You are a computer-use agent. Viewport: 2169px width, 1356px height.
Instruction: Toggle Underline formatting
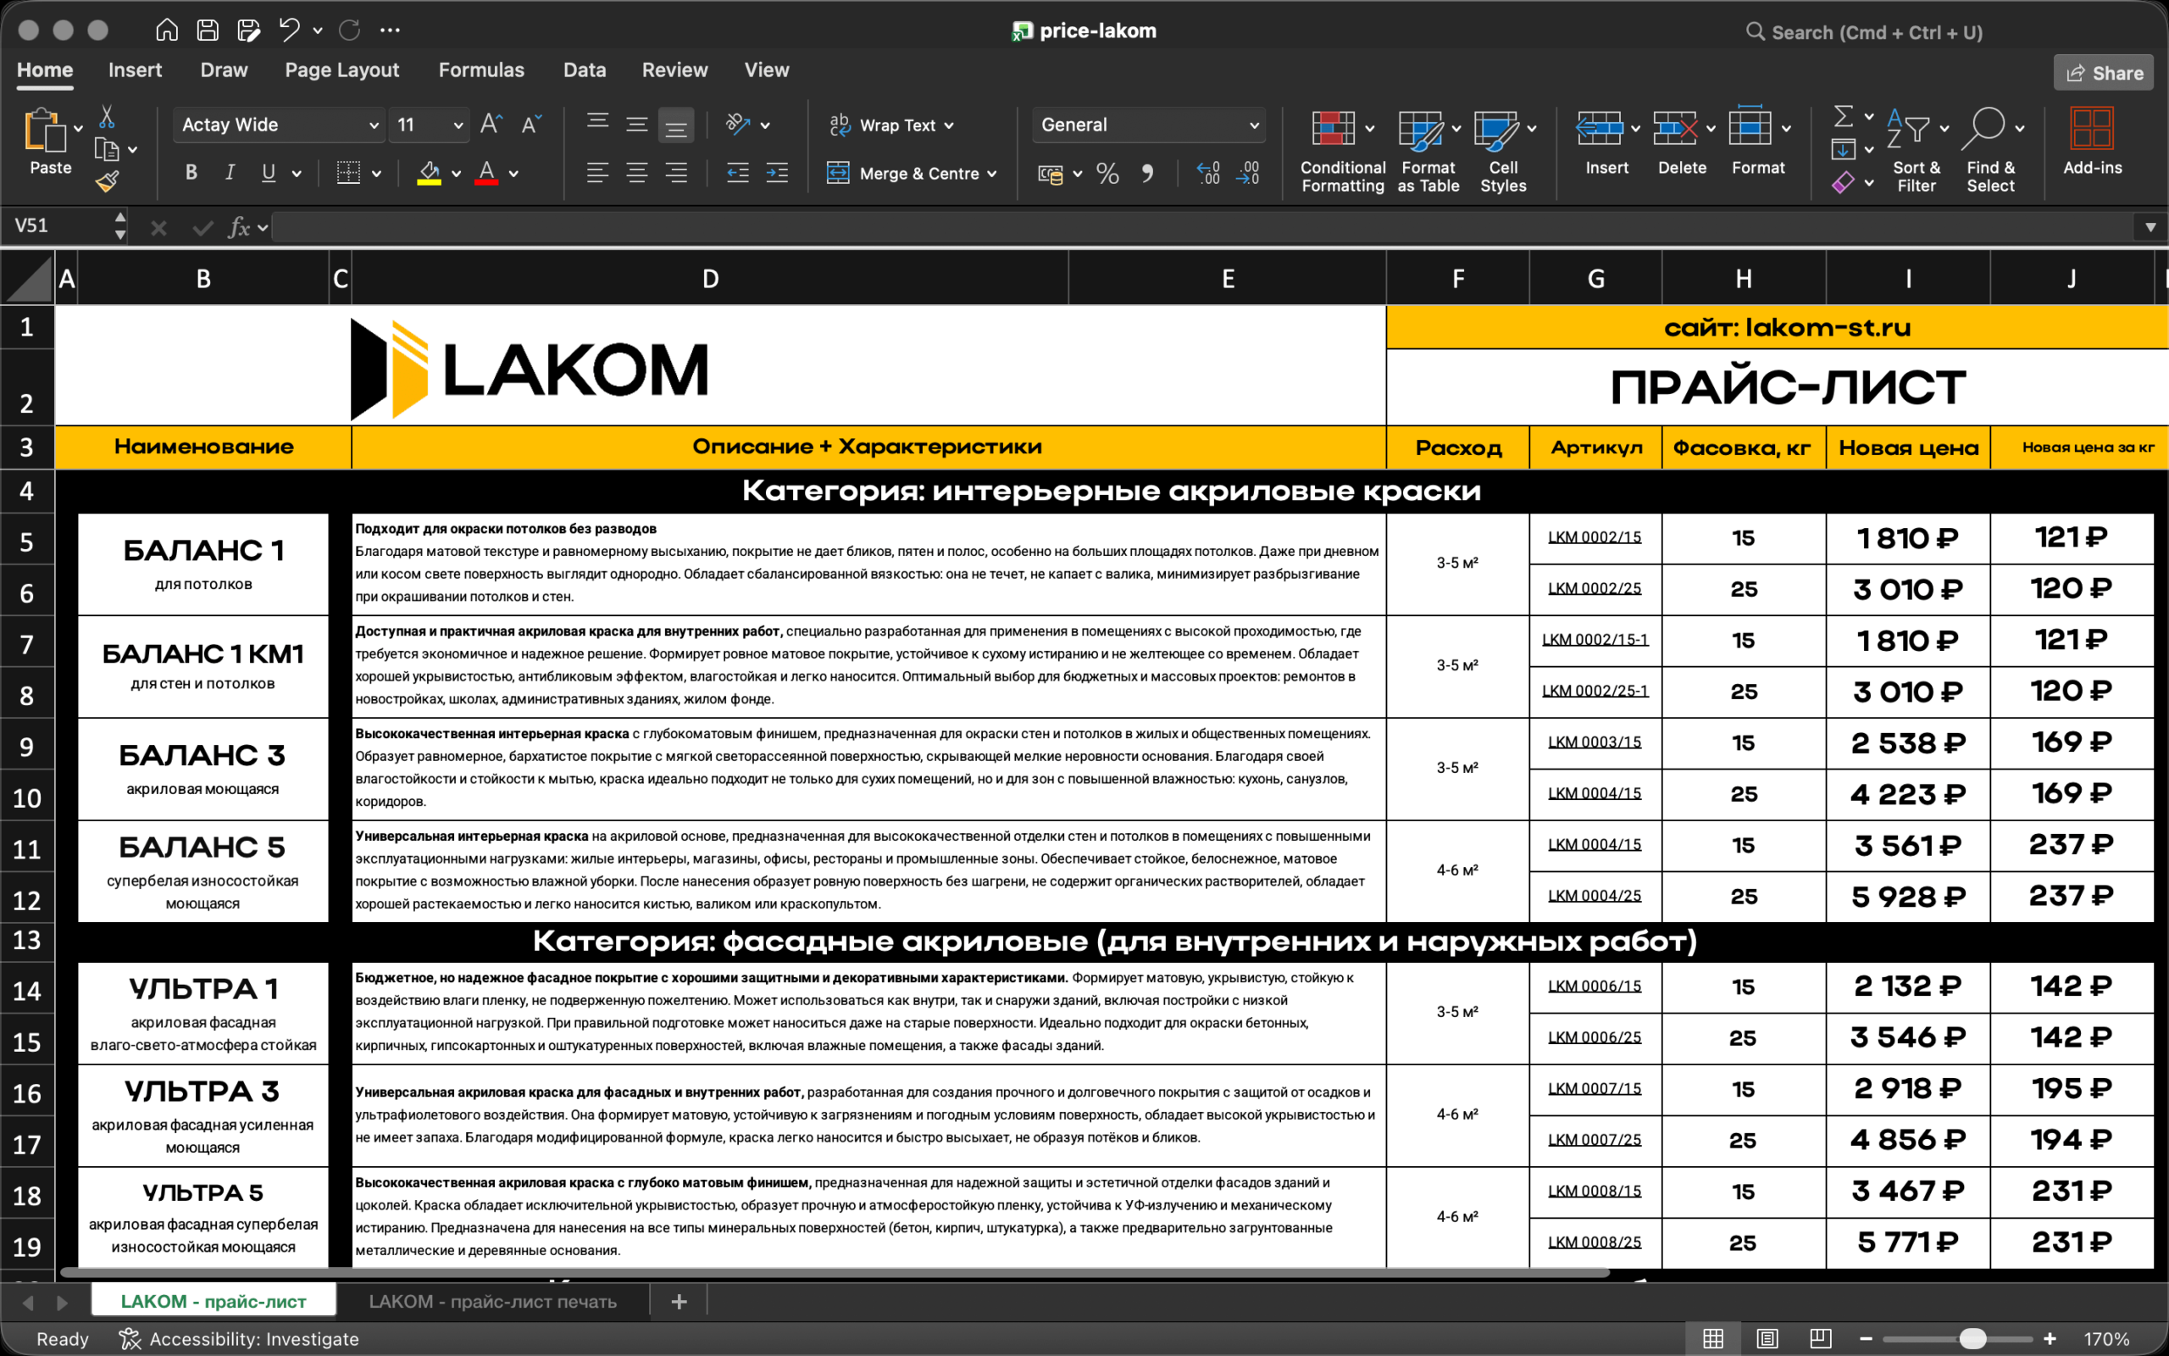(x=268, y=173)
